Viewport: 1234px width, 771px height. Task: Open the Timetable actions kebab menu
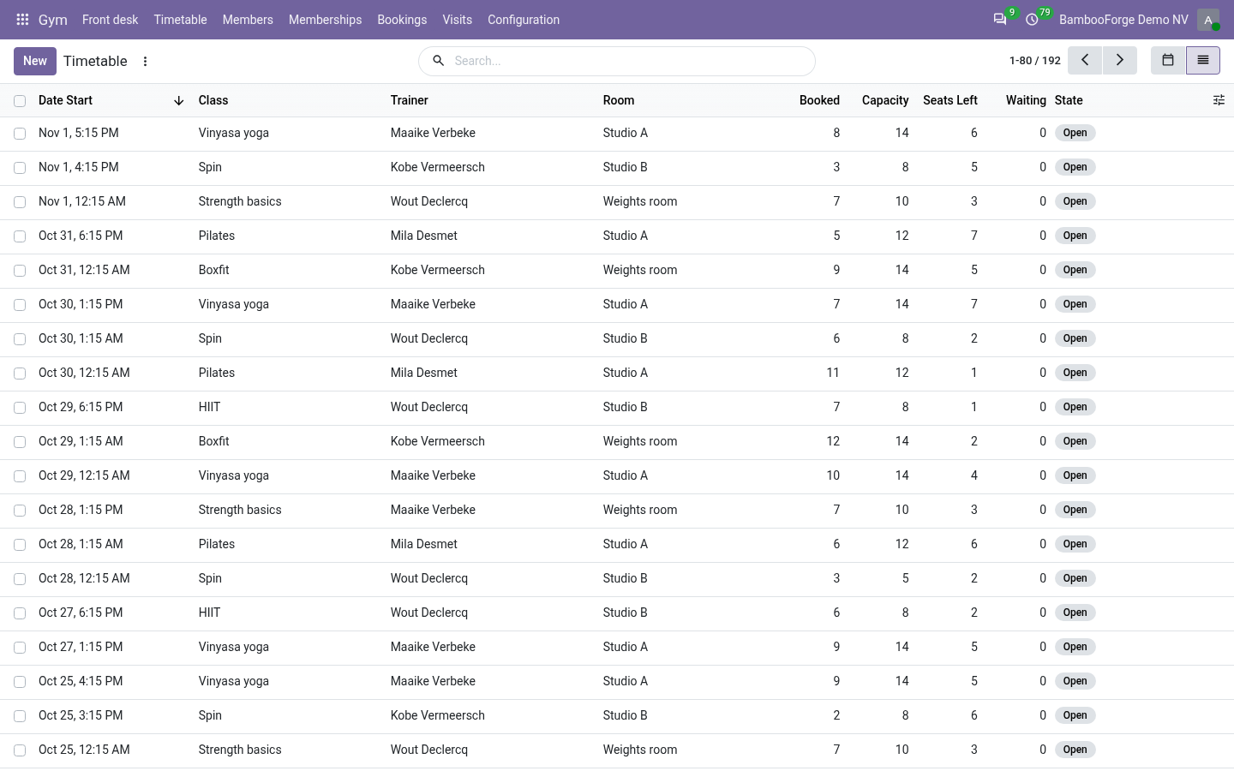[145, 61]
